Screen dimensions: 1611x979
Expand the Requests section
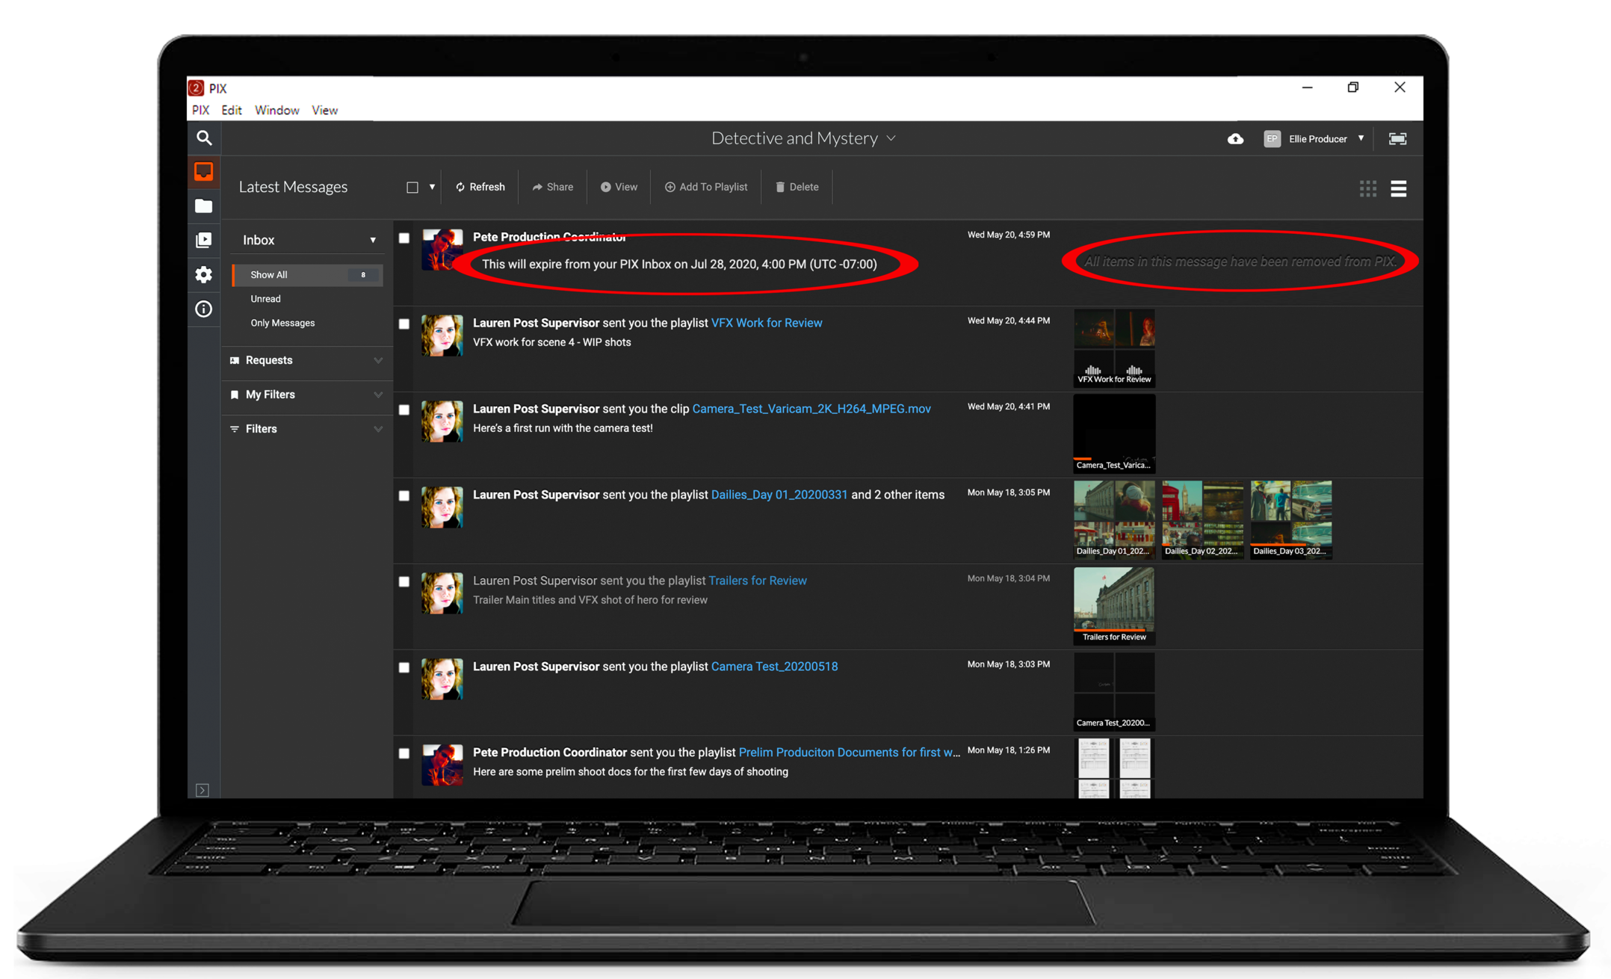point(307,360)
